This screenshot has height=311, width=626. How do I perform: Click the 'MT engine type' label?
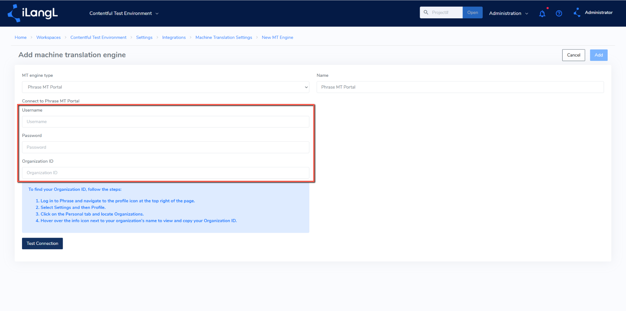37,75
